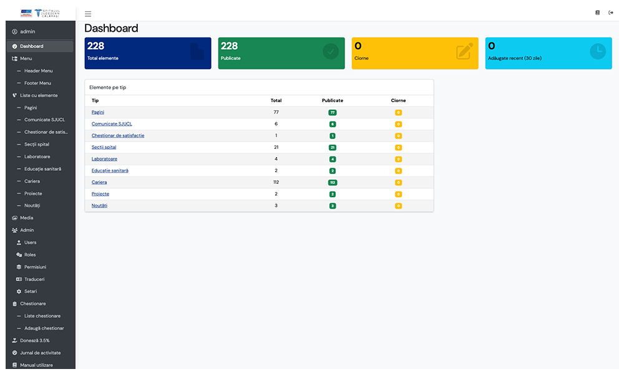This screenshot has height=374, width=624.
Task: Open the manual book icon in top bar
Action: tap(597, 12)
